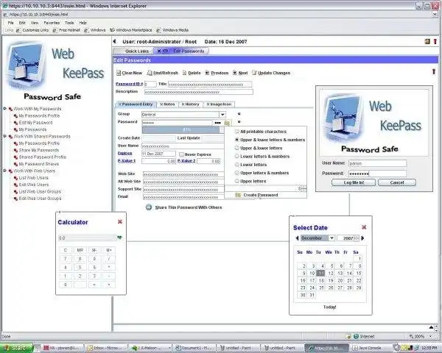The height and width of the screenshot is (353, 442).
Task: Click the Title input field
Action: click(x=210, y=84)
